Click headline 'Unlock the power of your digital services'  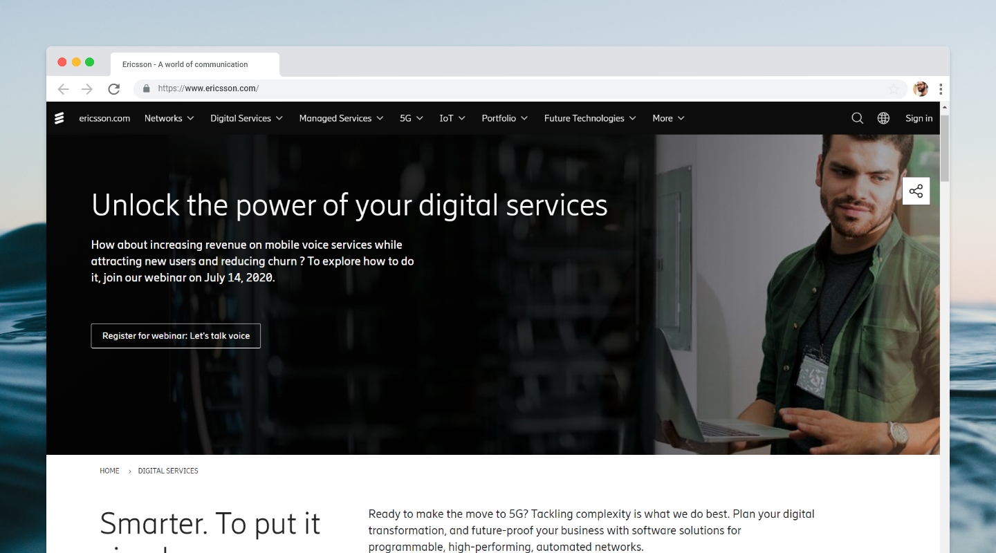(349, 205)
